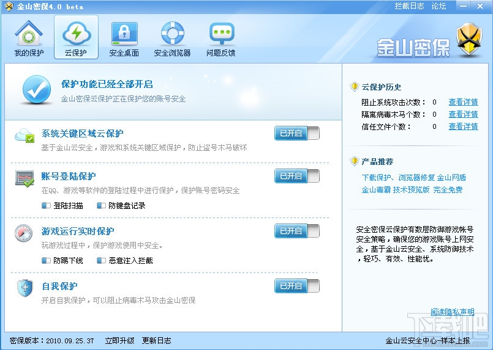Viewport: 493px width, 350px height.
Task: Minimize the 金山密保 window
Action: click(x=463, y=6)
